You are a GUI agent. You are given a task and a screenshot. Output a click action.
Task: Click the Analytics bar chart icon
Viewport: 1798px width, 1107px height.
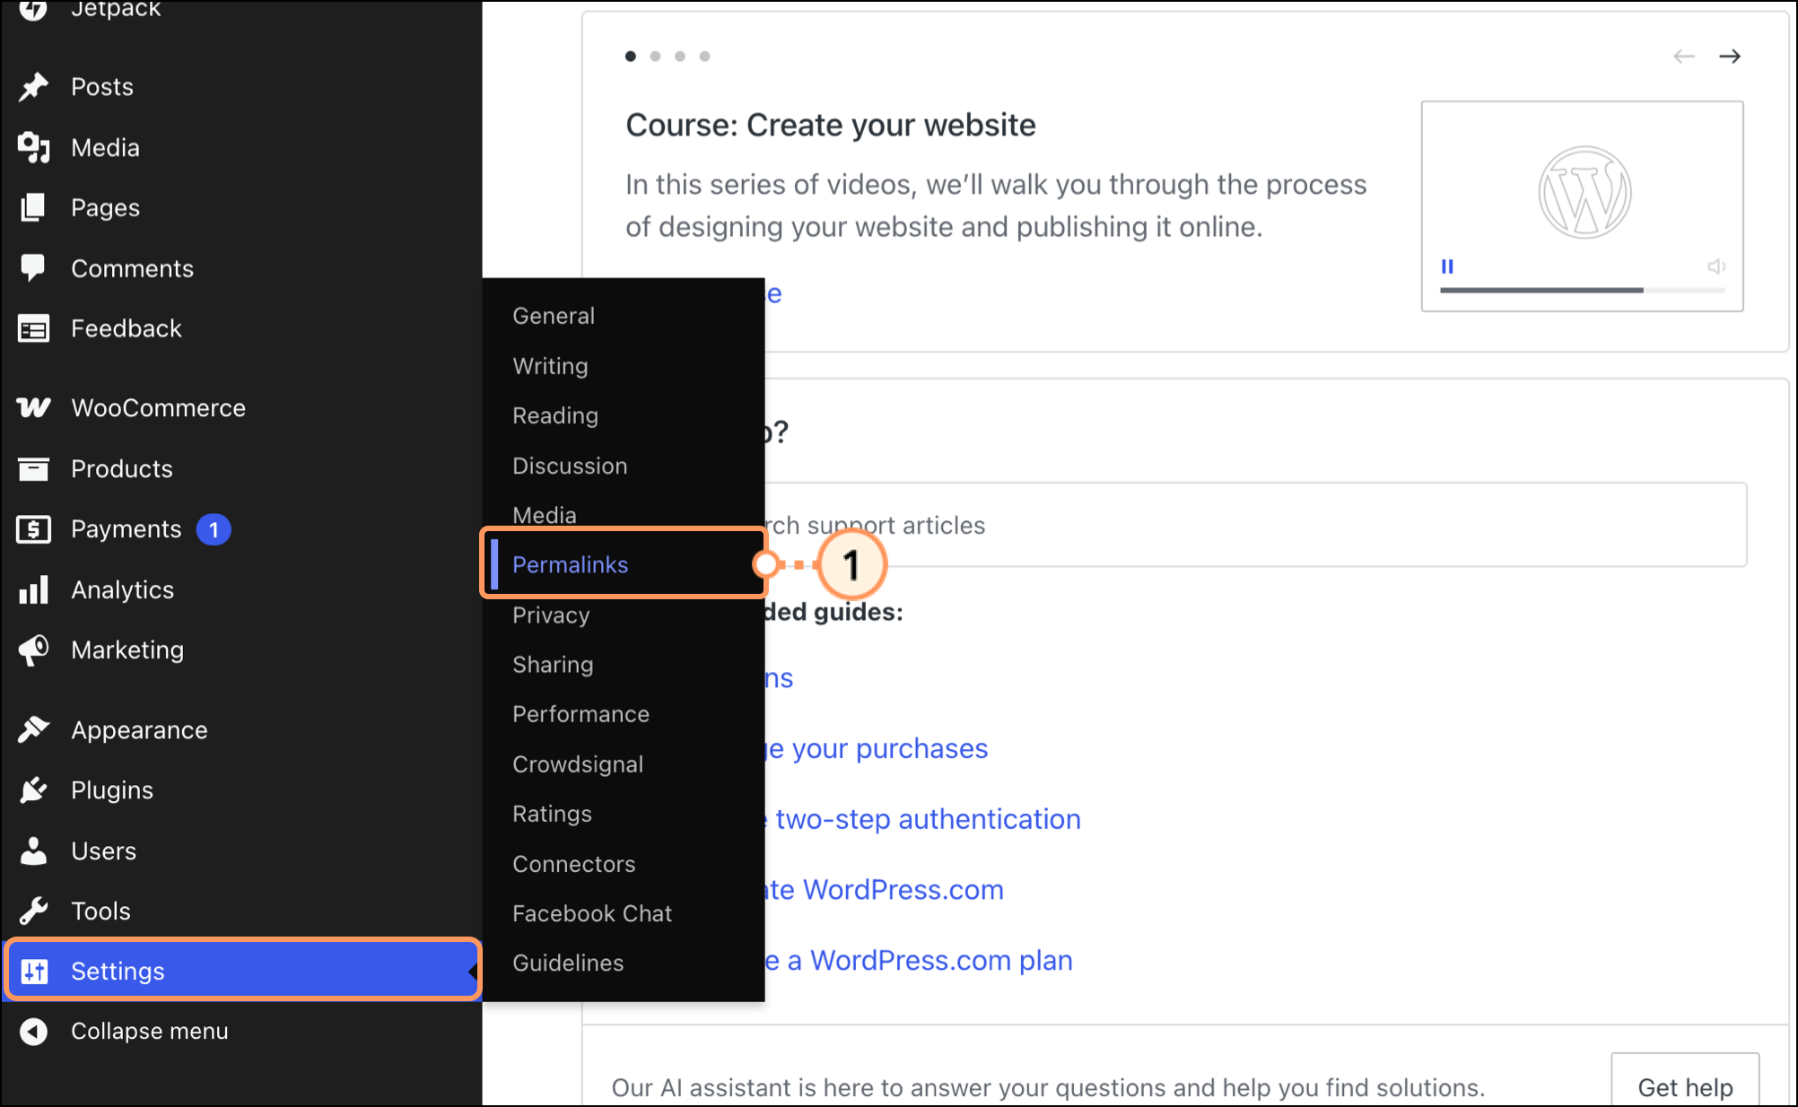pos(33,589)
